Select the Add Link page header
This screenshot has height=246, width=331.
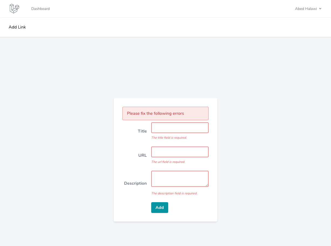click(17, 27)
